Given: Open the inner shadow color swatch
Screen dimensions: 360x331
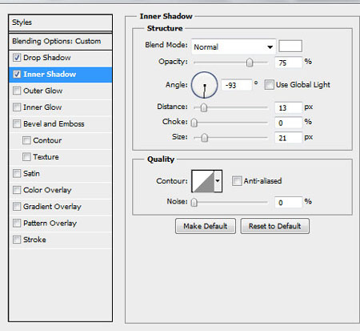Looking at the screenshot, I should [x=290, y=46].
